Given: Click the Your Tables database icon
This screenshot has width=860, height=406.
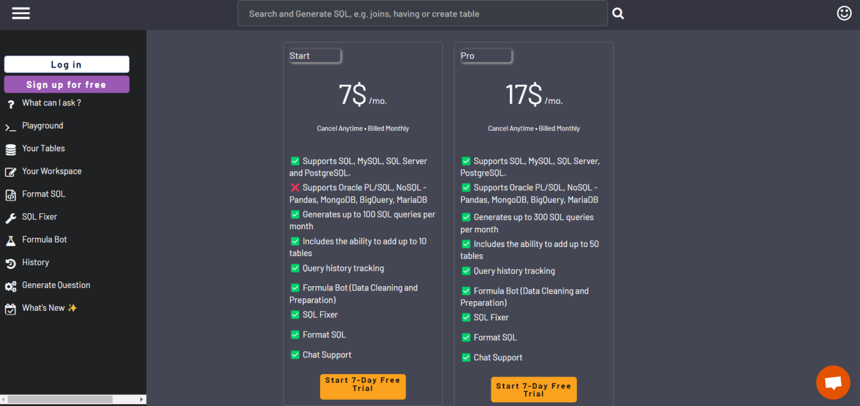Looking at the screenshot, I should tap(10, 150).
